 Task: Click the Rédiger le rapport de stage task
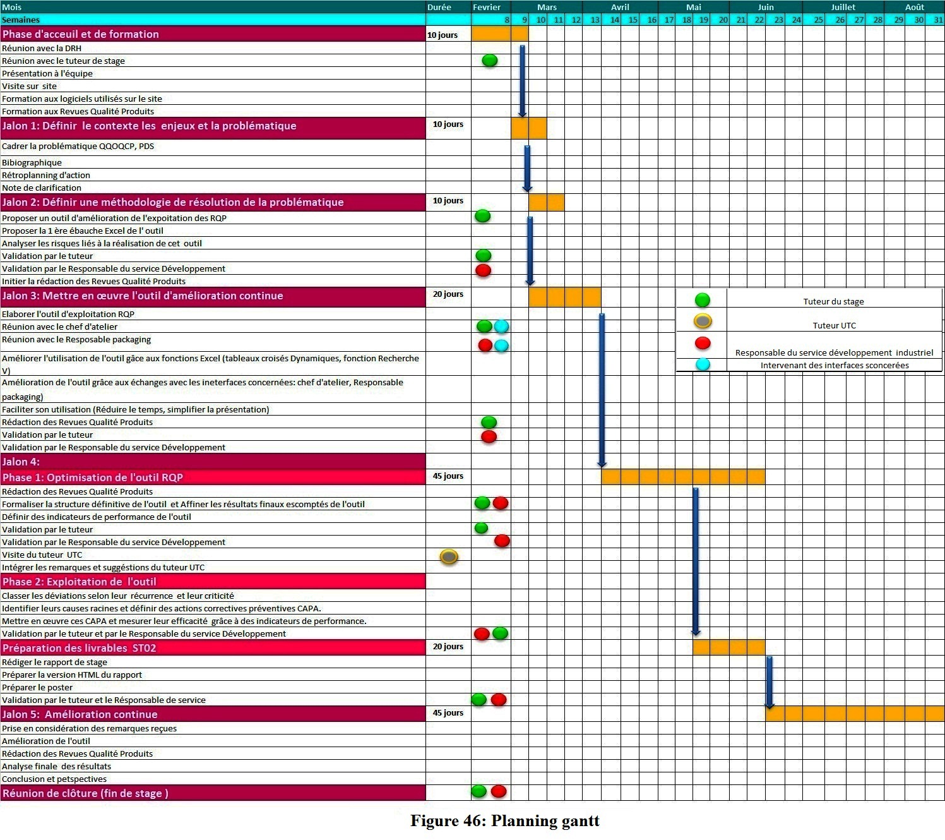click(x=54, y=662)
